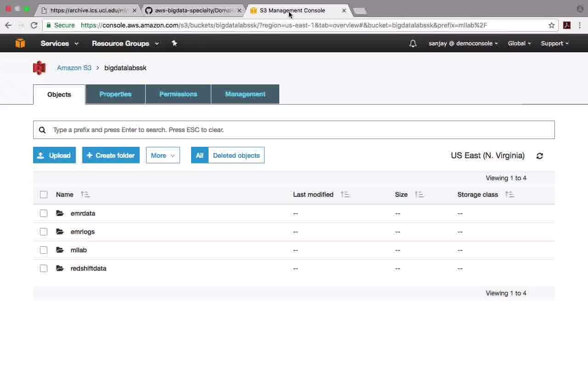Switch to the Properties tab
Screen dimensions: 588x367
(115, 94)
